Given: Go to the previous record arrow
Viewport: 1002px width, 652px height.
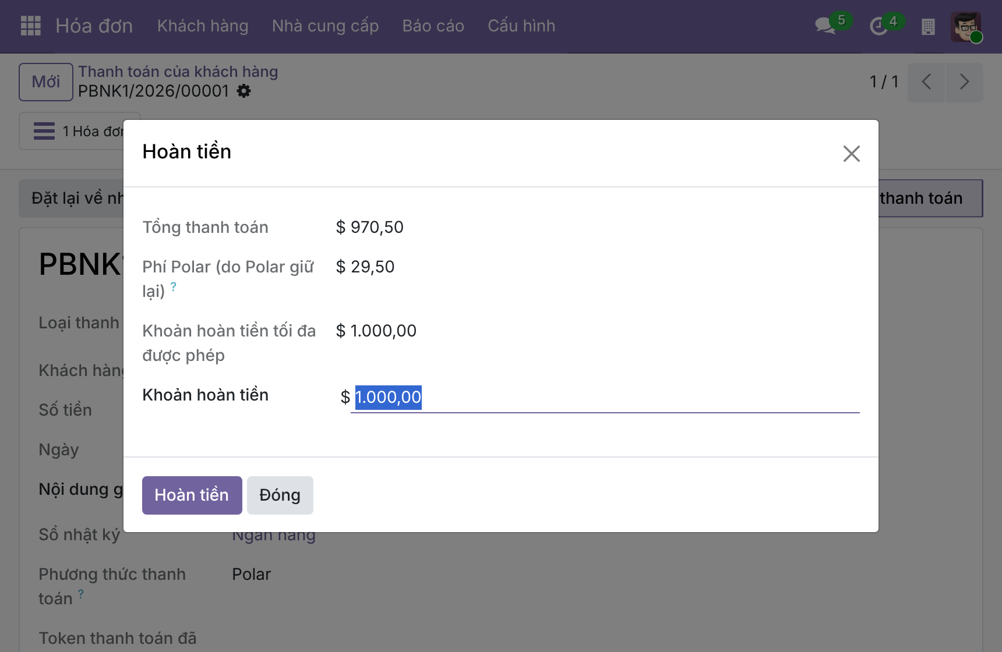Looking at the screenshot, I should [926, 81].
